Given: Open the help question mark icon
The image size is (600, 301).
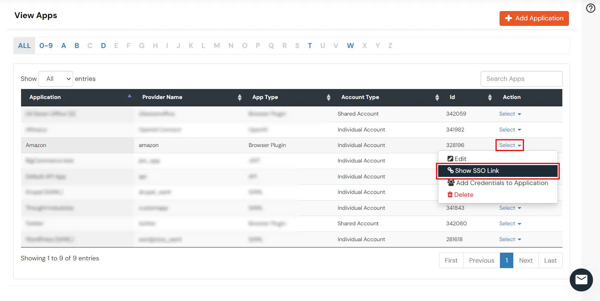Looking at the screenshot, I should 591,8.
